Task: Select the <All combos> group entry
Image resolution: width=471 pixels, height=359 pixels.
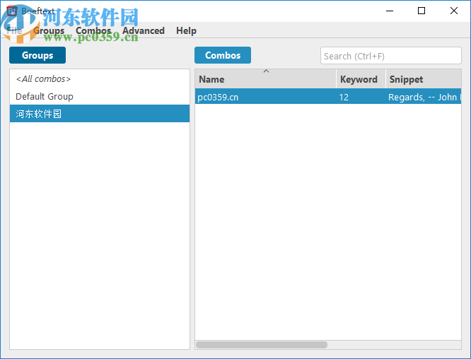Action: (x=100, y=79)
